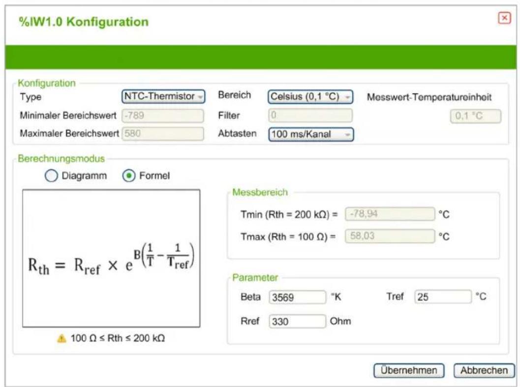520x387 pixels.
Task: Click the Tref input field 25
Action: pos(443,297)
